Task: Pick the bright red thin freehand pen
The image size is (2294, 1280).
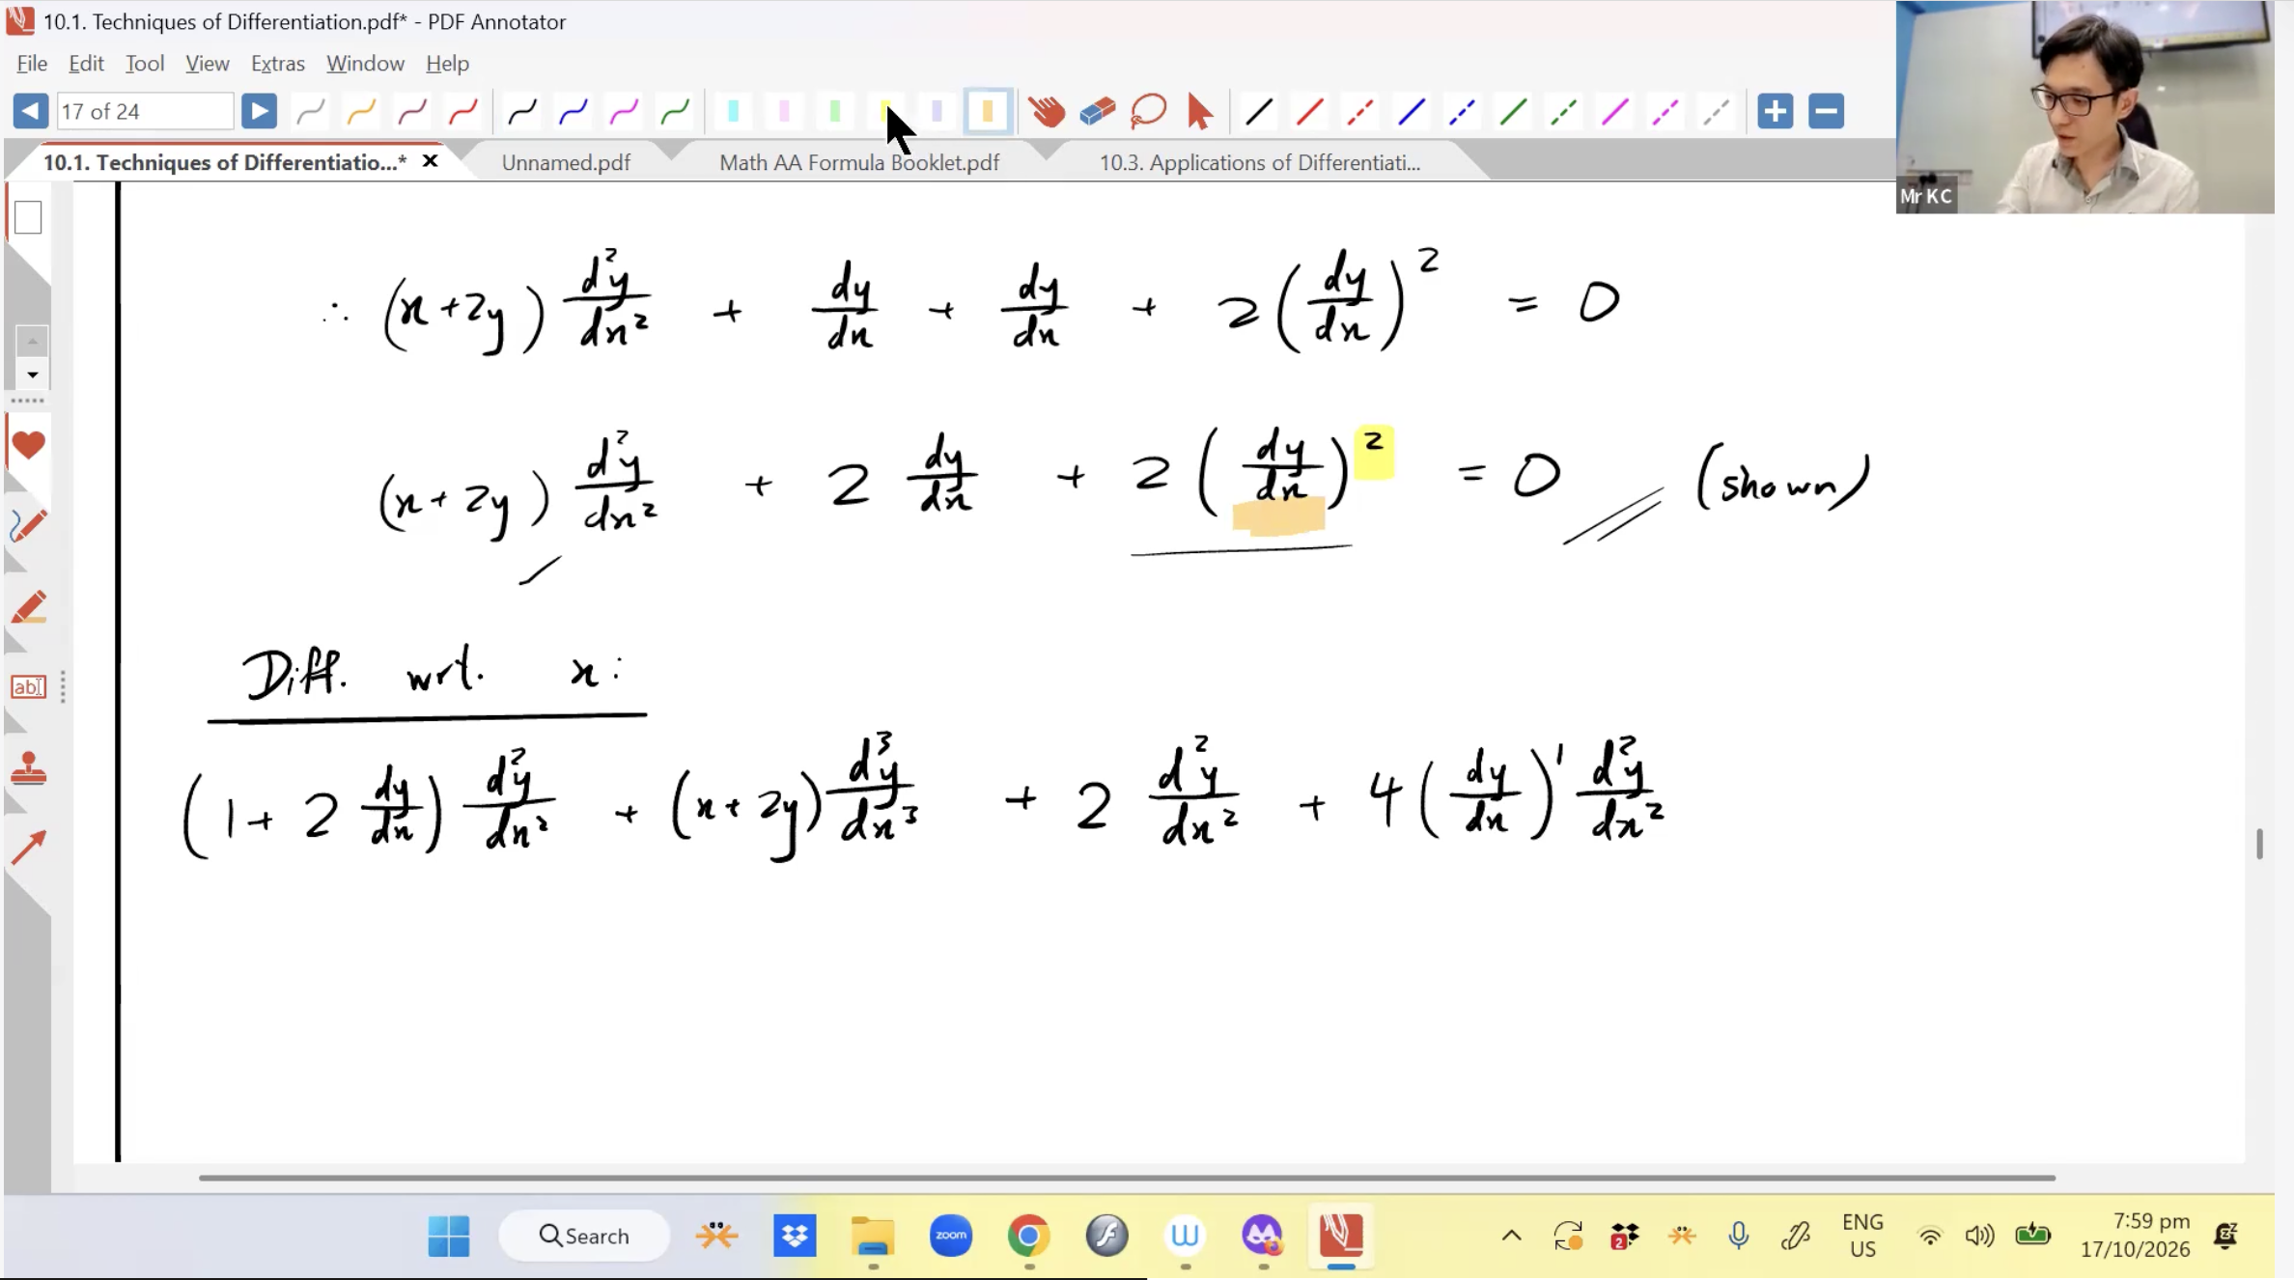Action: 463,112
